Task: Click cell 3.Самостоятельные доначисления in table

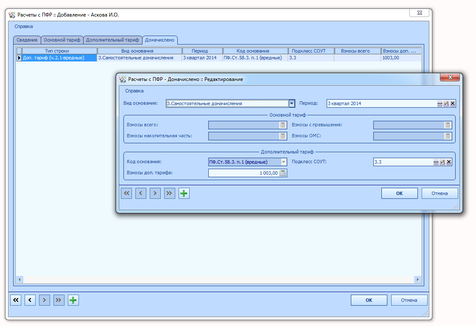Action: click(x=140, y=58)
